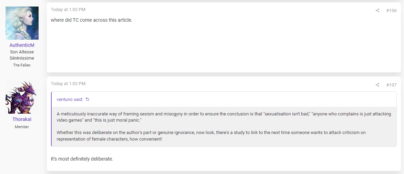Image resolution: width=404 pixels, height=174 pixels.
Task: Click the share icon on post #106
Action: [377, 11]
